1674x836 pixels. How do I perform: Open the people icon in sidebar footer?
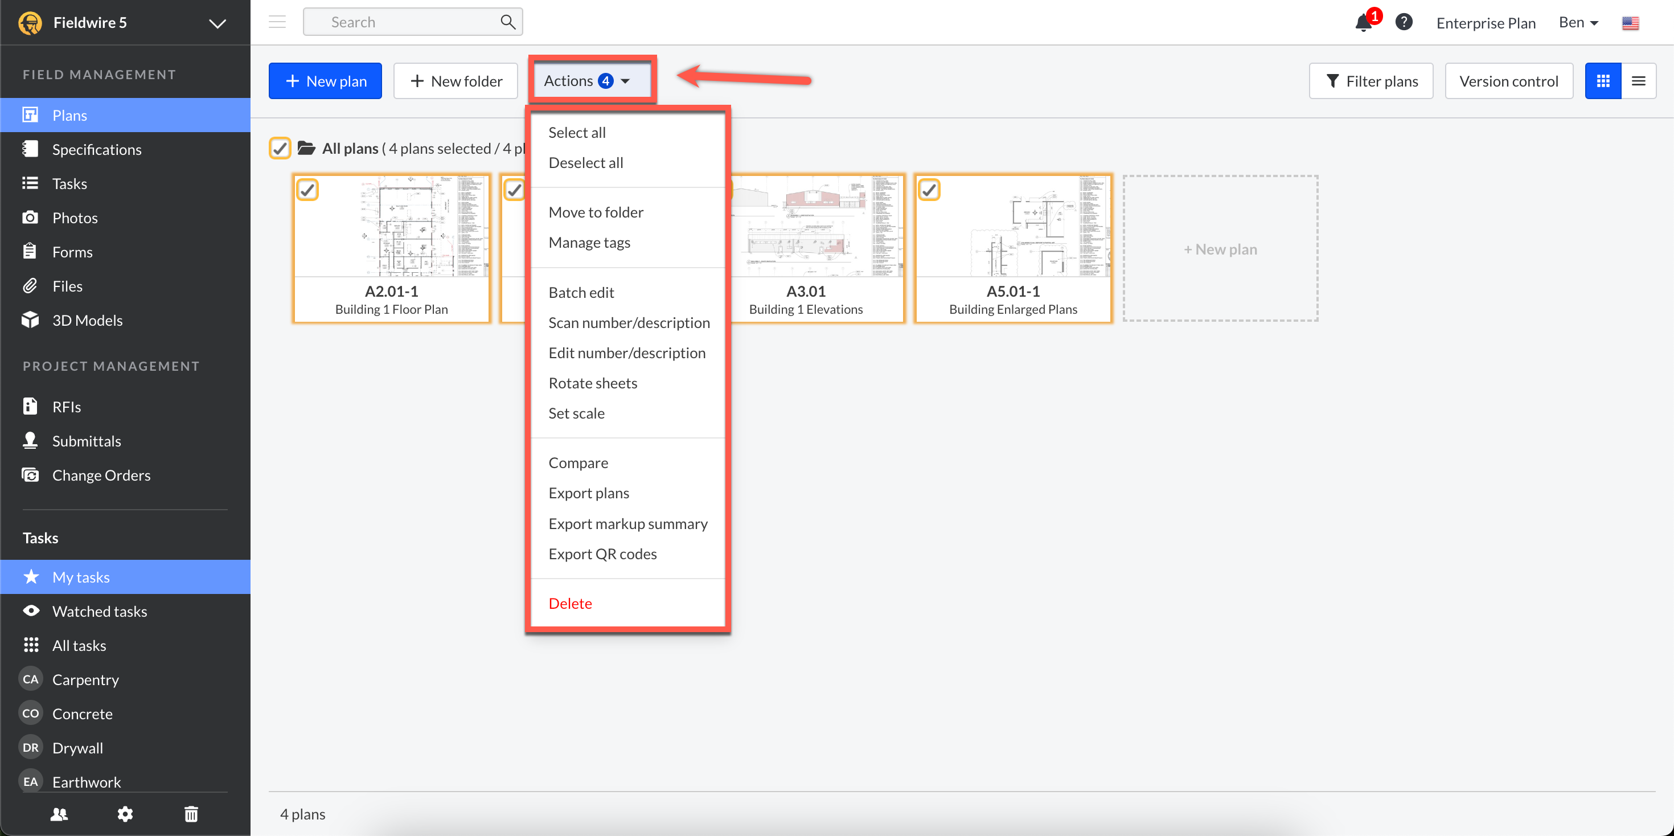point(59,814)
